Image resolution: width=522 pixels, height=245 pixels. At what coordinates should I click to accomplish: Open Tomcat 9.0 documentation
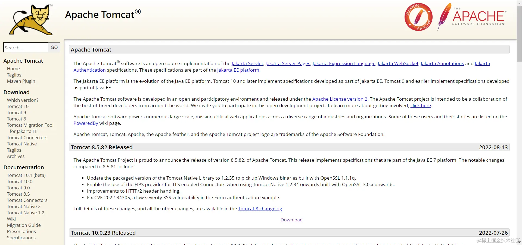(x=18, y=188)
